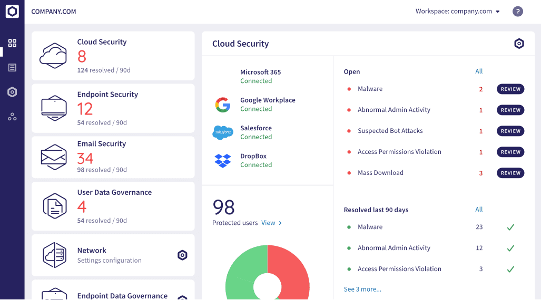Click the Network Settings configuration text
Screen dimensions: 541x301
(110, 261)
